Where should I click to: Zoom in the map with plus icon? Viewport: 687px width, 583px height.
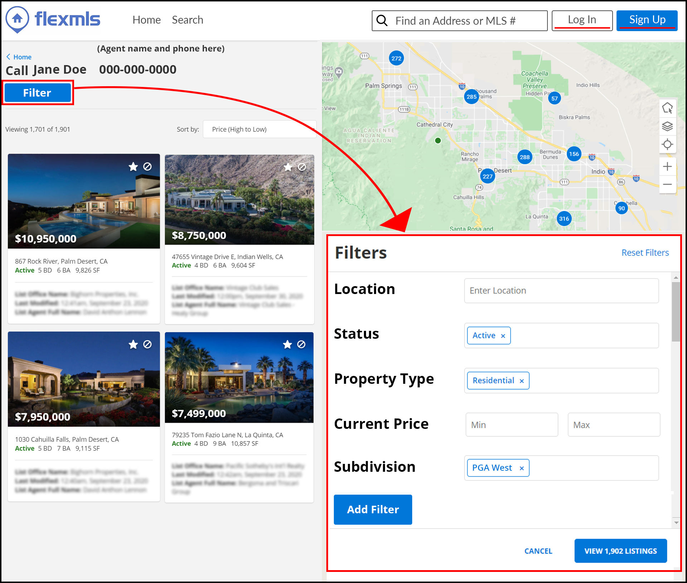667,166
